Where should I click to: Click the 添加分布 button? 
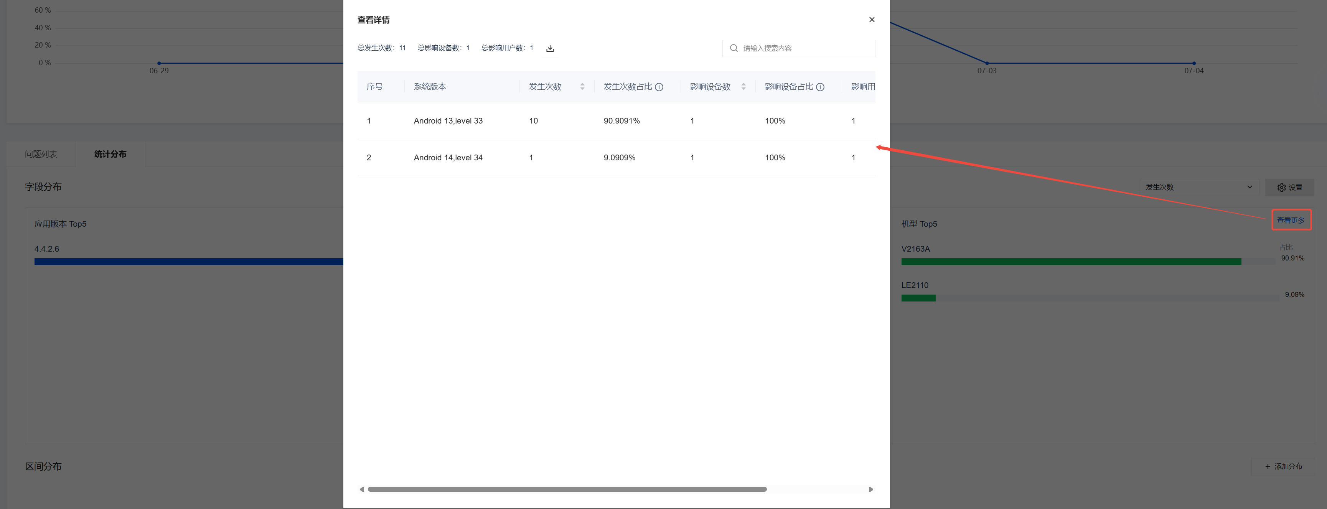(x=1283, y=466)
